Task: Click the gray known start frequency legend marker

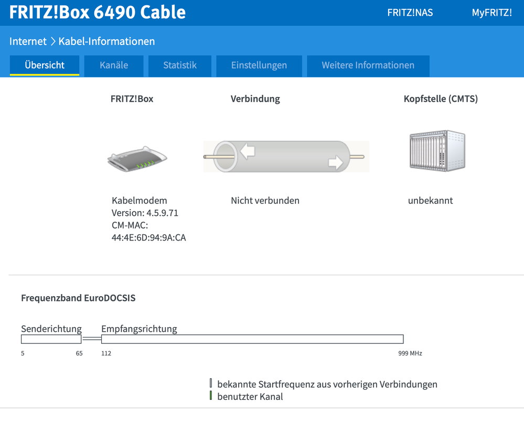Action: tap(211, 383)
